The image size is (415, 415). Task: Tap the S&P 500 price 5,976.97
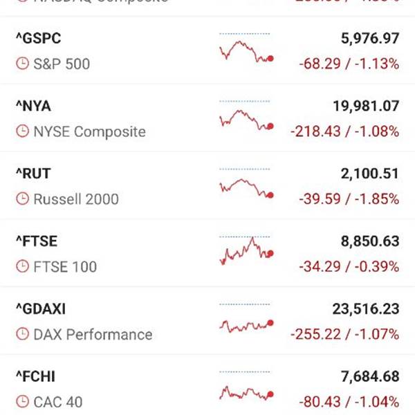tap(370, 39)
